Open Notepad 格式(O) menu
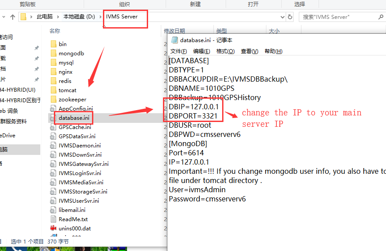Image resolution: width=386 pixels, height=251 pixels. [x=225, y=51]
